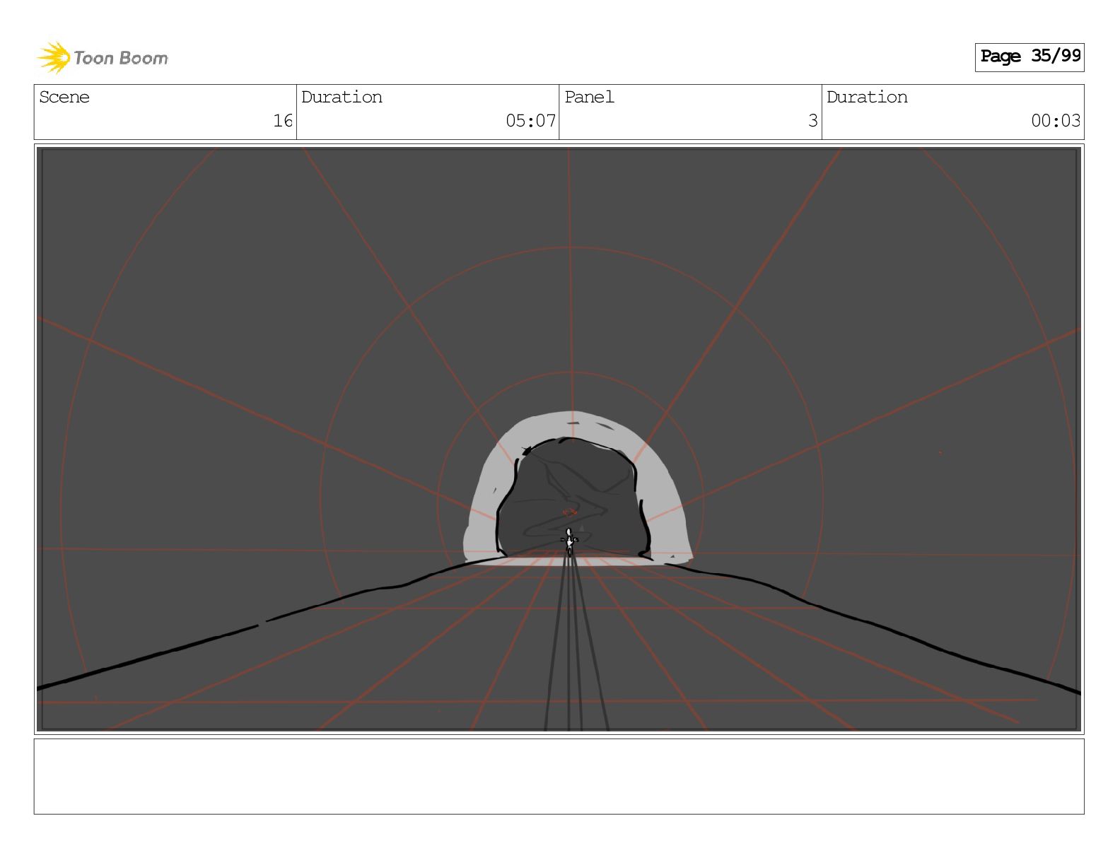Click panel duration value 00:03

pyautogui.click(x=1056, y=121)
